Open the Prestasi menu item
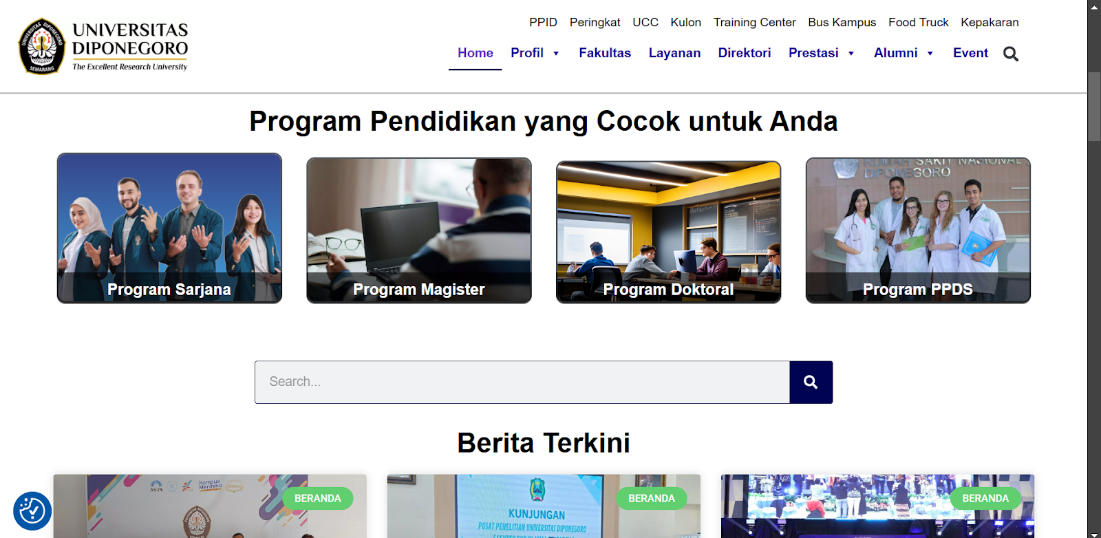This screenshot has height=538, width=1101. (813, 53)
